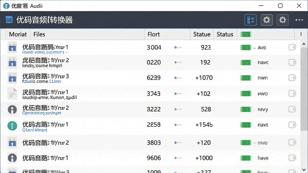Toggle the switch in the 9606 row
The image size is (308, 173).
[x=292, y=158]
